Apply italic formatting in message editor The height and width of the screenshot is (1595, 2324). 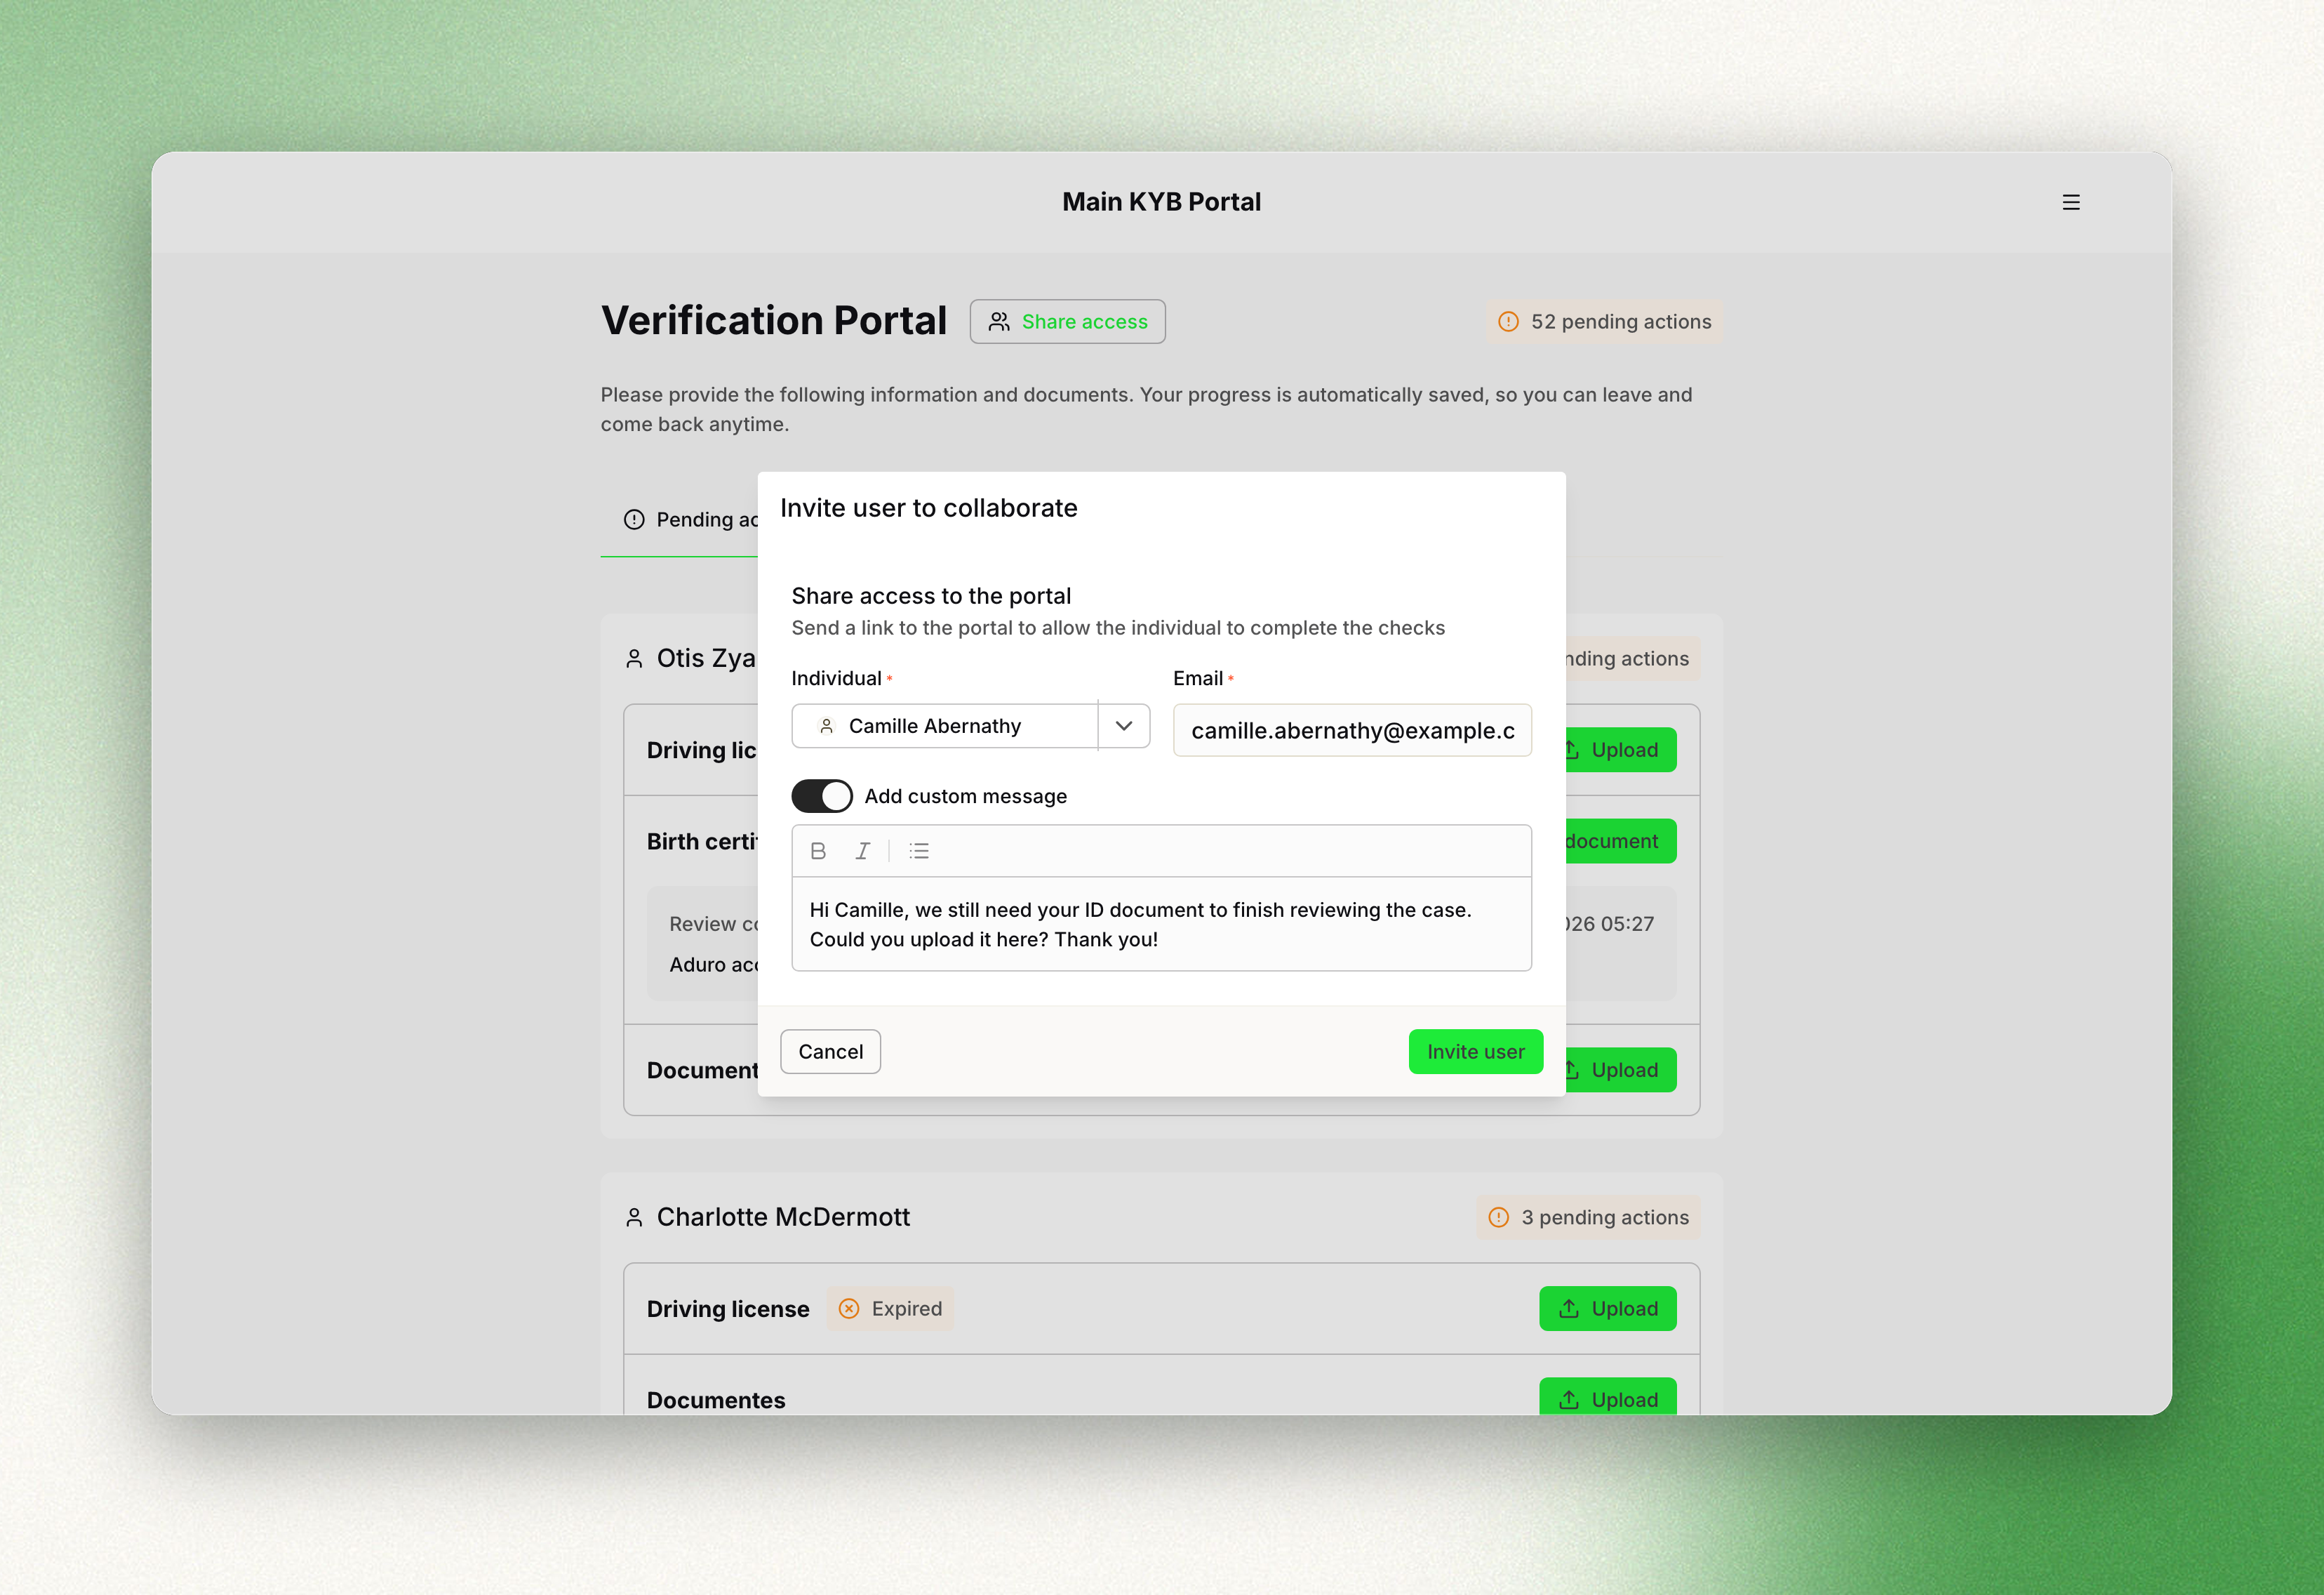coord(862,851)
